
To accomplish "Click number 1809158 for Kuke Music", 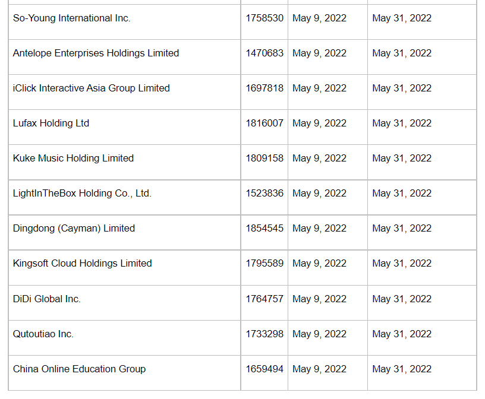I will tap(264, 159).
